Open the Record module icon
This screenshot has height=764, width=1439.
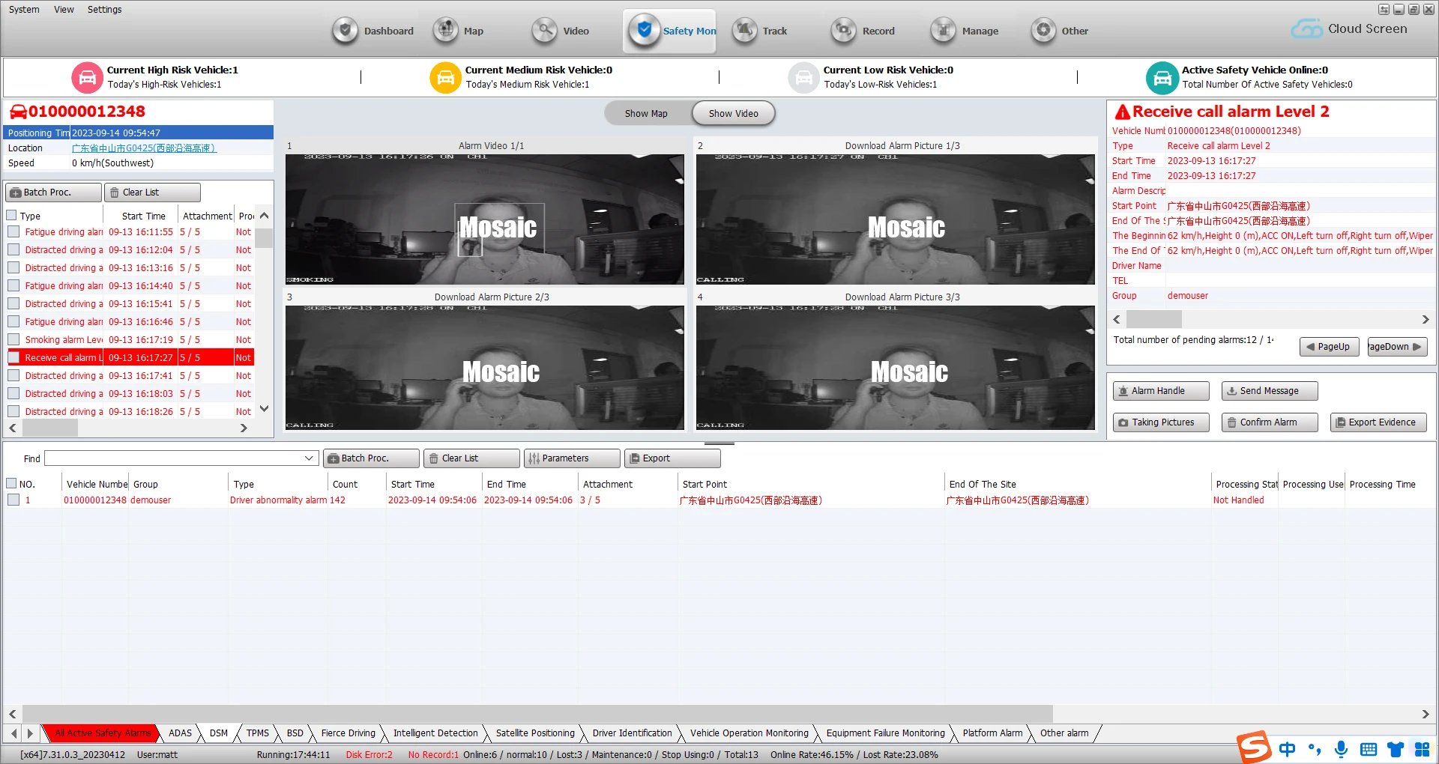(x=844, y=31)
